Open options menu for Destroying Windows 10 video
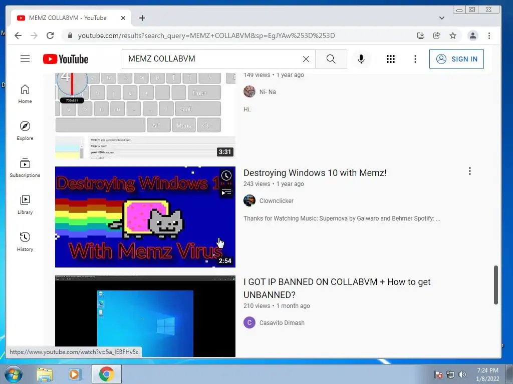The width and height of the screenshot is (513, 384). (470, 171)
